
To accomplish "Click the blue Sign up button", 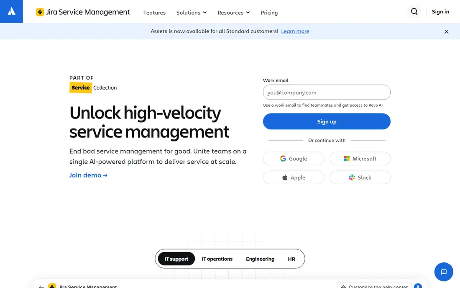I will click(x=327, y=121).
